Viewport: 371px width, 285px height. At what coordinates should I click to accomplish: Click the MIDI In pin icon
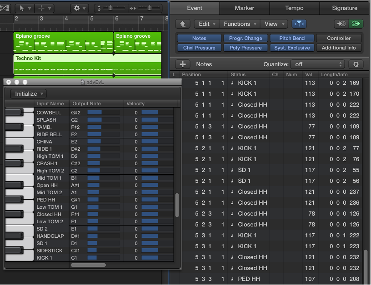coord(341,24)
